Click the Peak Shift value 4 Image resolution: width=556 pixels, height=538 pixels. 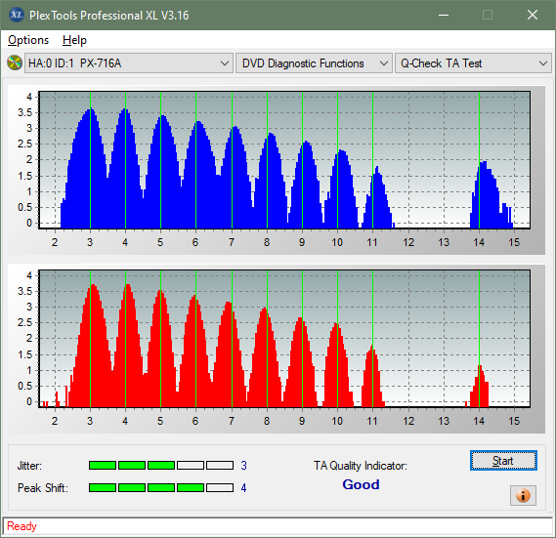click(243, 488)
